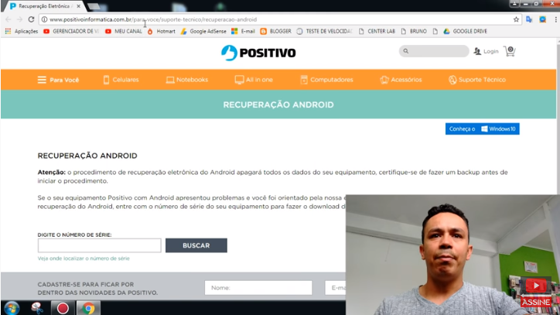Focus the número de série input field
Screen dimensions: 560x315
click(99, 245)
